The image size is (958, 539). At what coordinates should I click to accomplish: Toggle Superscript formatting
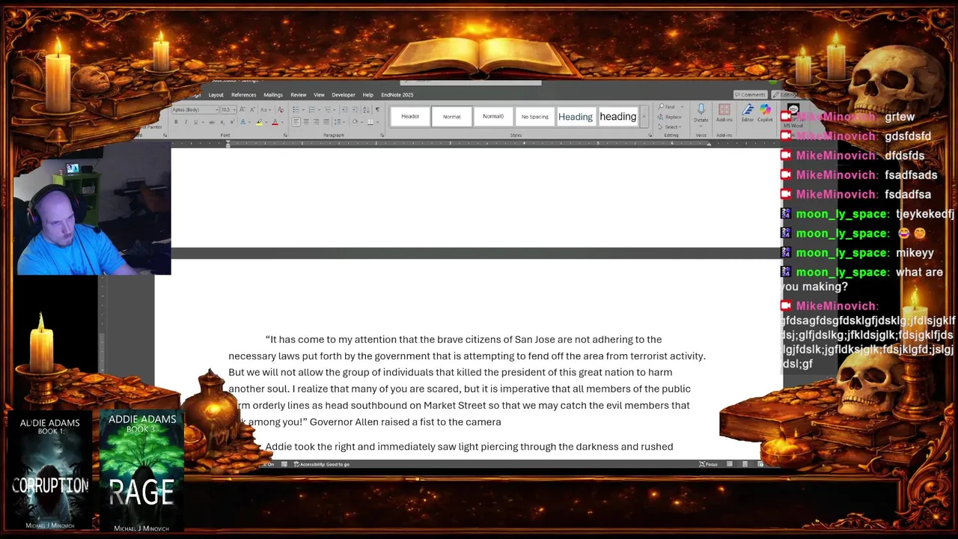(232, 122)
